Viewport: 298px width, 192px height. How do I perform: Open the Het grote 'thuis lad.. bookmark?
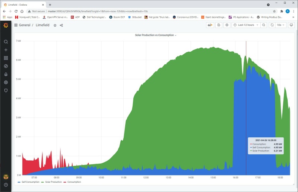[x=157, y=17]
